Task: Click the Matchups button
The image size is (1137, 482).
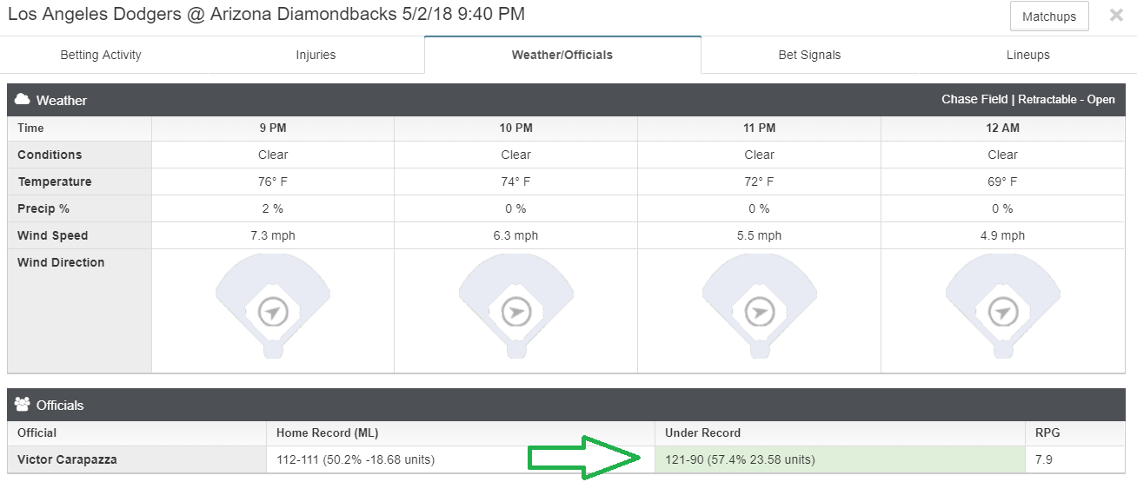Action: pyautogui.click(x=1049, y=17)
